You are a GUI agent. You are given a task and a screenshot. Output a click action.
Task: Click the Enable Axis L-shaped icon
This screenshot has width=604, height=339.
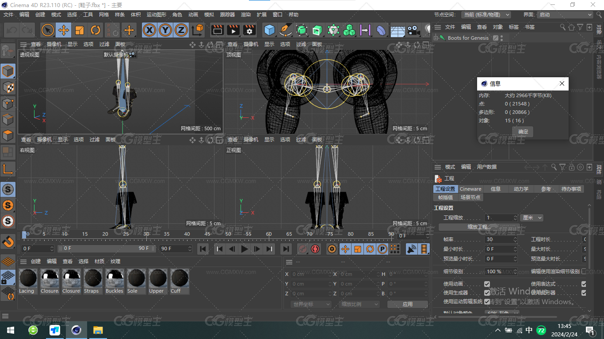pyautogui.click(x=8, y=169)
